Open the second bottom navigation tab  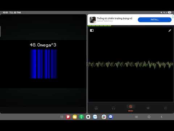click(x=113, y=108)
